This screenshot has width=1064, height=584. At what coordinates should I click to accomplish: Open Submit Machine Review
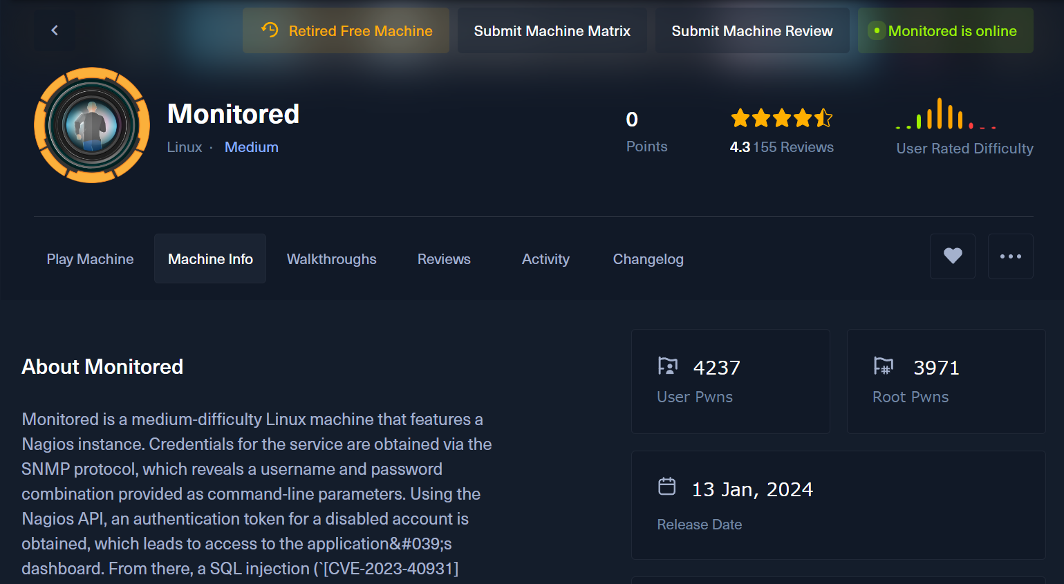pyautogui.click(x=752, y=30)
